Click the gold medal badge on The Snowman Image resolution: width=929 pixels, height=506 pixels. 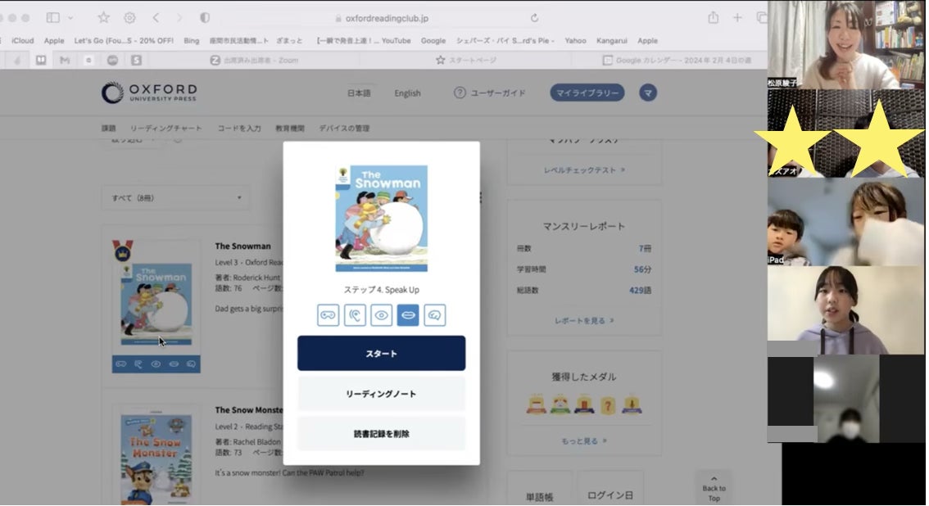click(123, 251)
